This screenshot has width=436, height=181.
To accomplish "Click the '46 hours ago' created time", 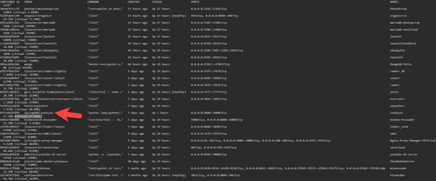I will (x=138, y=64).
